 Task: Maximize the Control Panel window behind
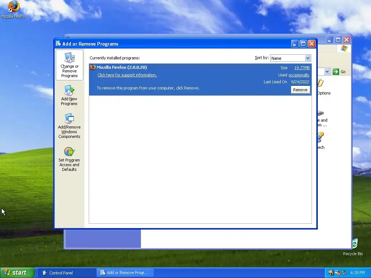(338, 40)
